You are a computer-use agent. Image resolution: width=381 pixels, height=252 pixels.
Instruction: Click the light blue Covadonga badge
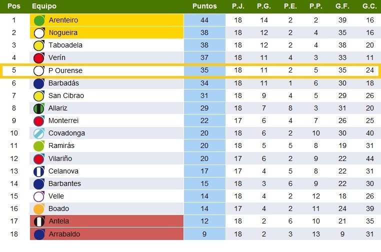[39, 133]
